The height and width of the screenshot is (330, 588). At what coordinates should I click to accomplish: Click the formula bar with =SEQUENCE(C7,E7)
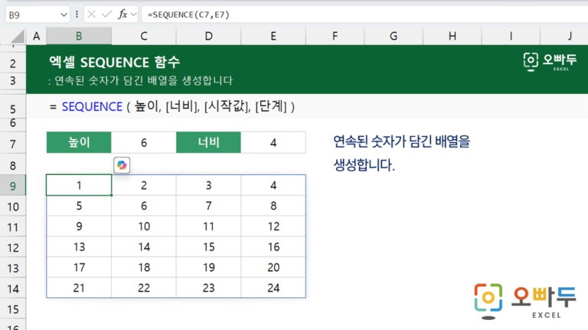coord(364,15)
